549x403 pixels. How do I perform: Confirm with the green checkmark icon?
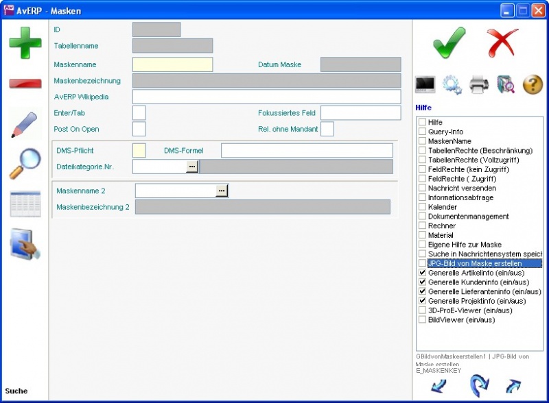(x=449, y=43)
